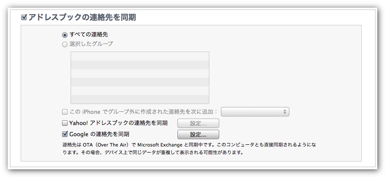The height and width of the screenshot is (177, 385).
Task: Click the last row of the groups list
Action: (140, 99)
